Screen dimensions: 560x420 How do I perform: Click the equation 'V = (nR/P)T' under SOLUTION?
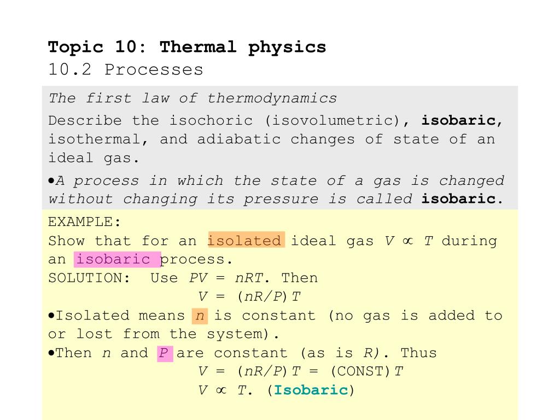[x=249, y=296]
